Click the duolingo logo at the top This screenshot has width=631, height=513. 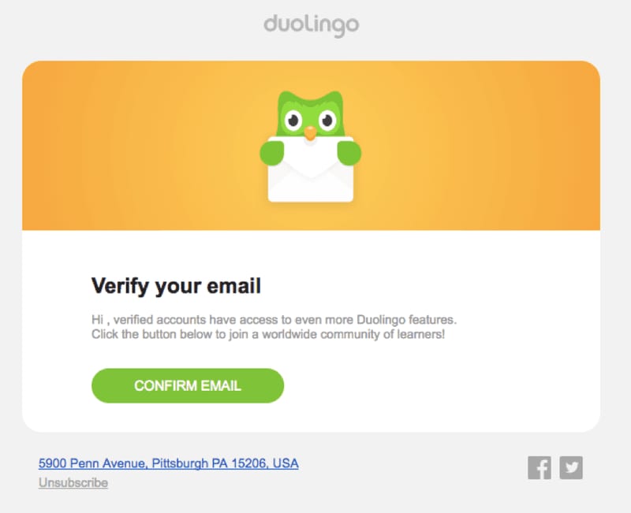[x=311, y=25]
